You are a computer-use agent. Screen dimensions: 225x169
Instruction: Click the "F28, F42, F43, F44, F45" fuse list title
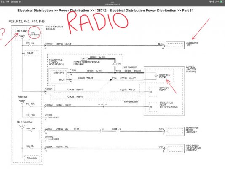[27, 22]
